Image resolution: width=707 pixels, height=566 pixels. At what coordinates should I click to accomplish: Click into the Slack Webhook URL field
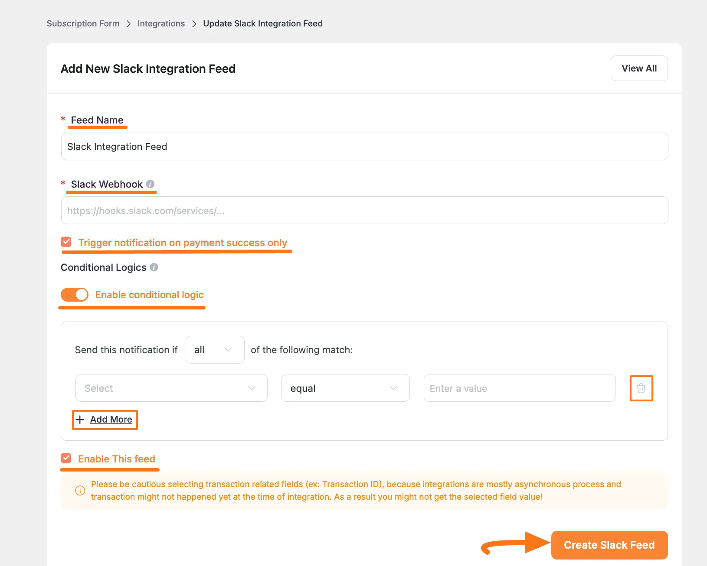tap(364, 211)
